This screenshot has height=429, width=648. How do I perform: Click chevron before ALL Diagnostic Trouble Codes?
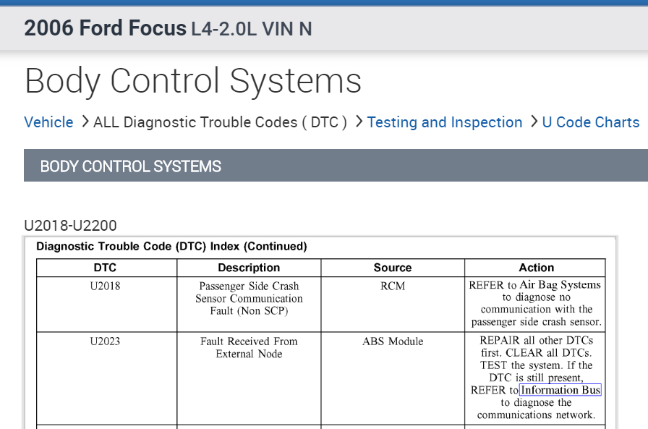tap(84, 122)
